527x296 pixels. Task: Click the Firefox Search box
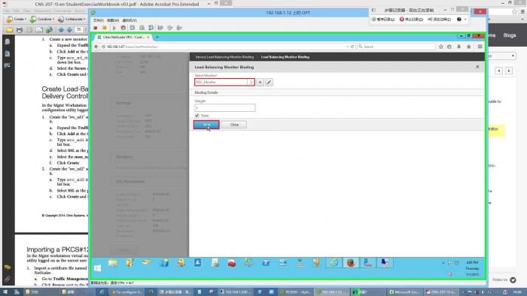(396, 47)
